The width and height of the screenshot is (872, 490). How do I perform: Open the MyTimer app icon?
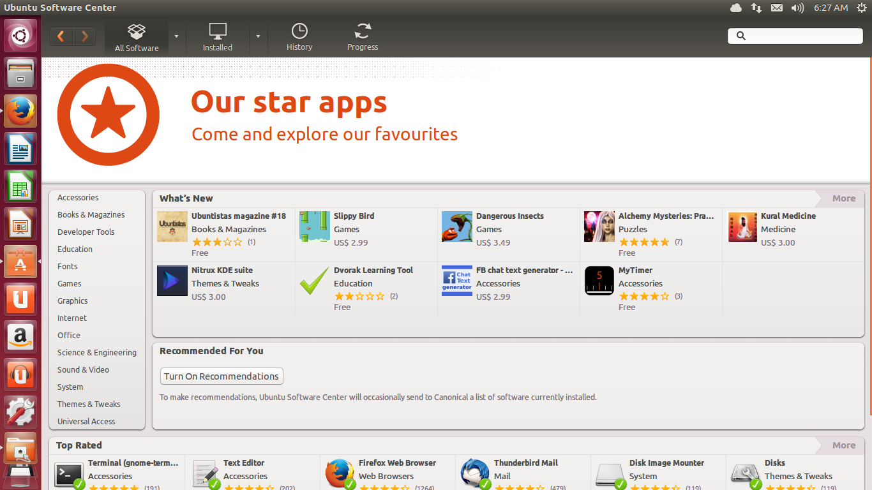click(599, 281)
